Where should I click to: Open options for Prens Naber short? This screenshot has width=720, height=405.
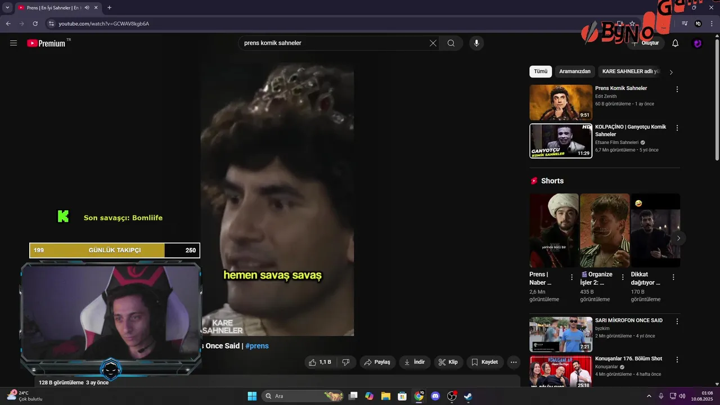(x=572, y=277)
